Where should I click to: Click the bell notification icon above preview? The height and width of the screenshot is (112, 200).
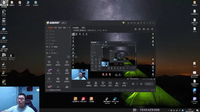[x=148, y=29]
